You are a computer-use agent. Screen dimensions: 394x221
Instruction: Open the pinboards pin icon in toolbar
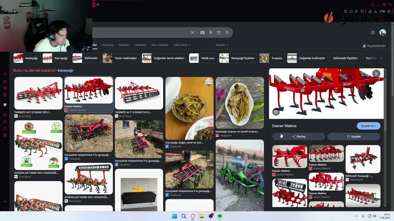(x=345, y=11)
